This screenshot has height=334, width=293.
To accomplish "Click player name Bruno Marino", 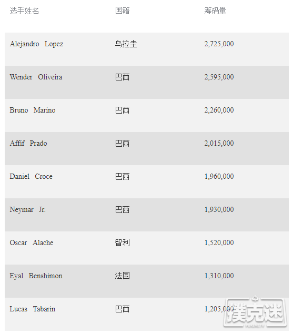I will (33, 110).
